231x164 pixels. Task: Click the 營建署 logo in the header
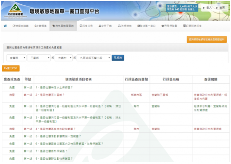[x=16, y=11]
